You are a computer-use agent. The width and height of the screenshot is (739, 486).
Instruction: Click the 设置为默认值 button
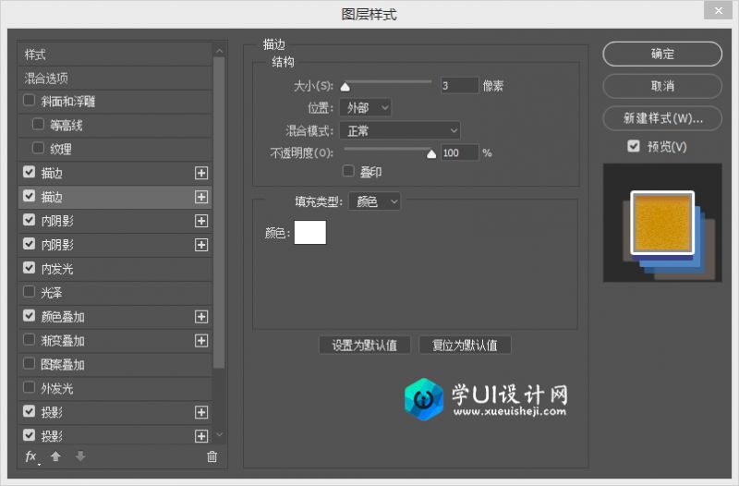tap(364, 345)
